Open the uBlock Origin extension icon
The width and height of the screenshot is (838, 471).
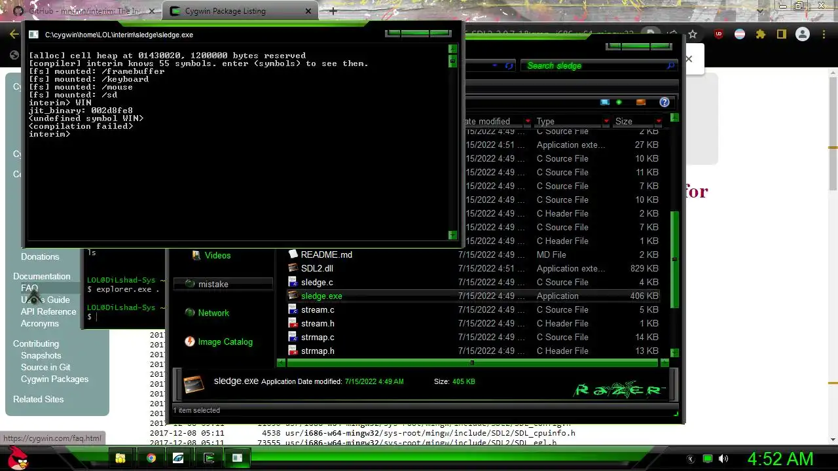point(719,34)
